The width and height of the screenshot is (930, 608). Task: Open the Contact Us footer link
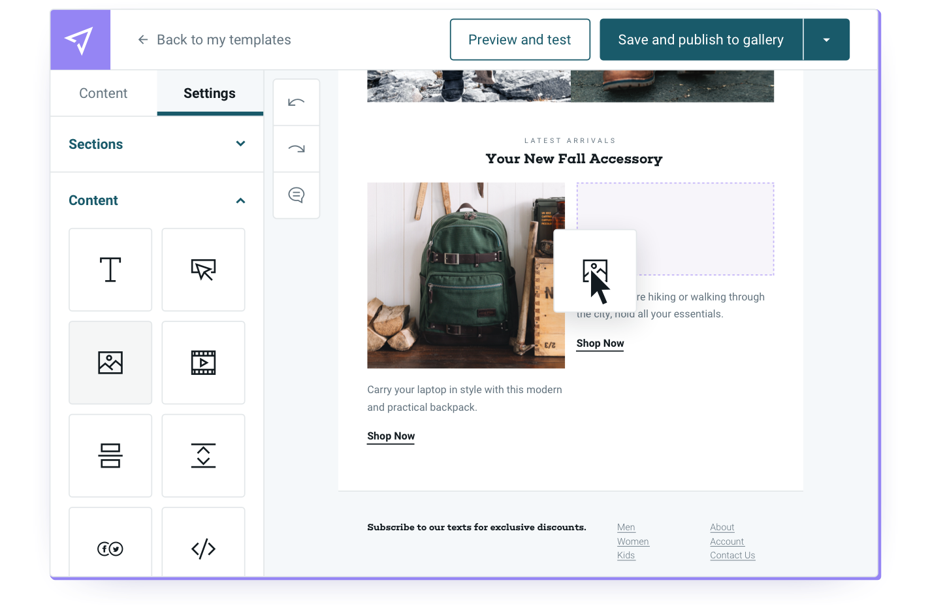point(733,555)
